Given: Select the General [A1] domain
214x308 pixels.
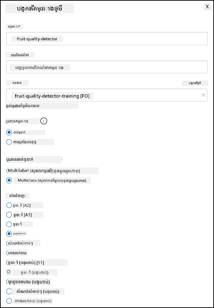Looking at the screenshot, I should [x=9, y=215].
